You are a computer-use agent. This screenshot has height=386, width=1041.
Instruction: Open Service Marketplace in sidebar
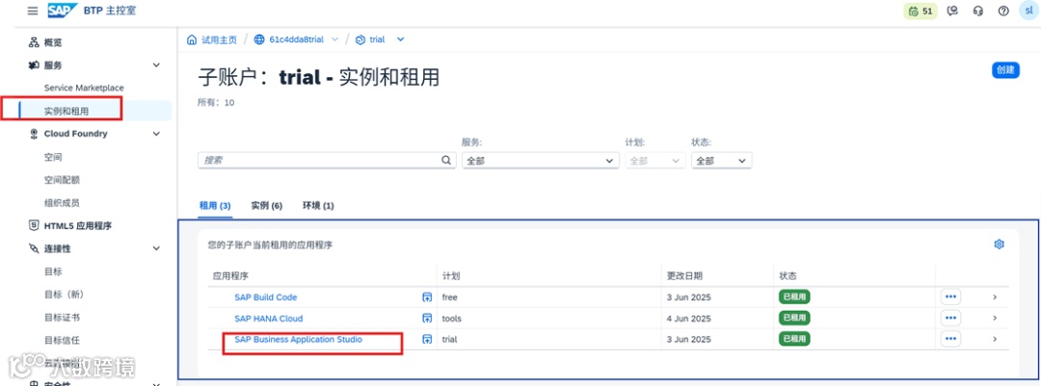click(x=84, y=88)
